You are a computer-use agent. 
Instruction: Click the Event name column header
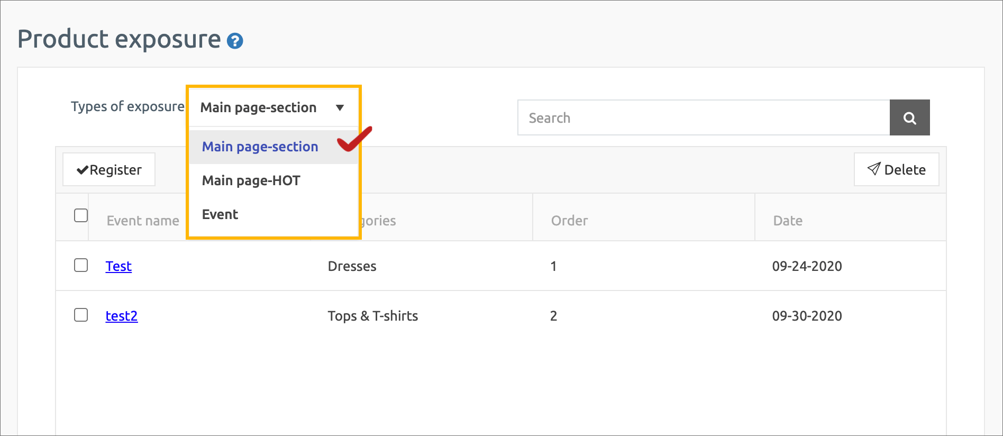(143, 221)
